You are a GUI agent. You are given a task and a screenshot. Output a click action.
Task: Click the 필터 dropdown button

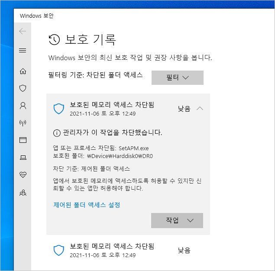click(178, 77)
